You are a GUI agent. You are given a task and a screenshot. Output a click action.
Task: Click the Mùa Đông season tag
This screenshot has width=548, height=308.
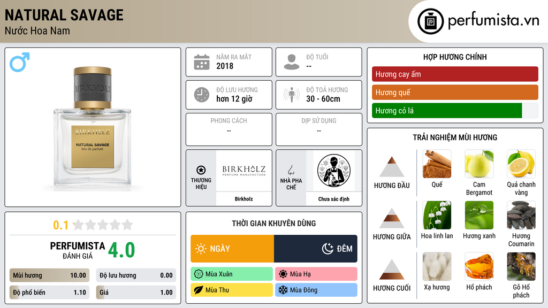[316, 290]
